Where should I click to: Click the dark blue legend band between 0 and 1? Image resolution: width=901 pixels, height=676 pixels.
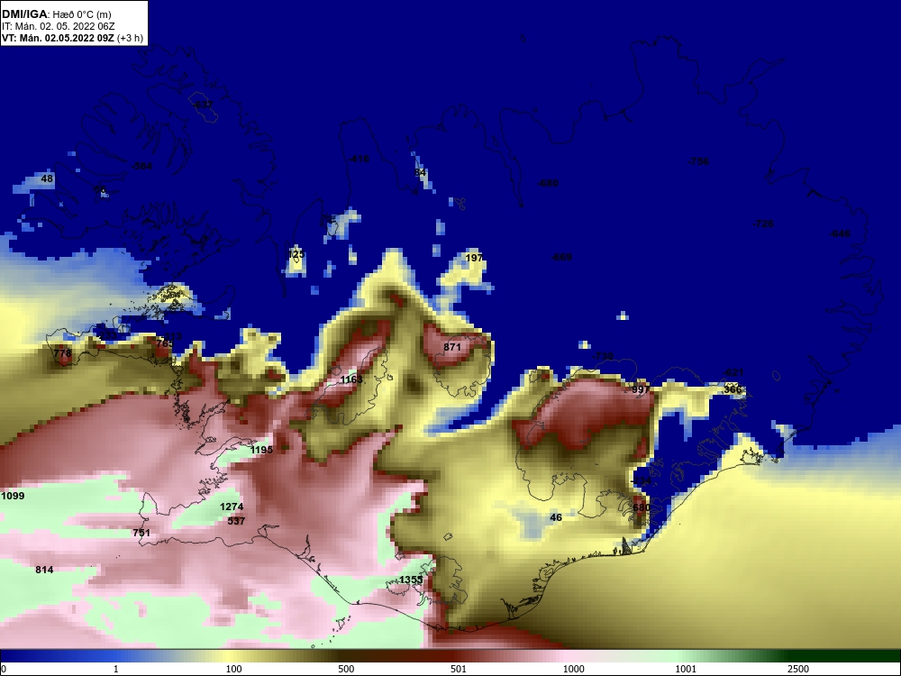click(58, 656)
